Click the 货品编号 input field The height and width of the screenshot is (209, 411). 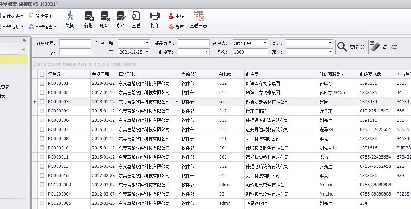[194, 43]
